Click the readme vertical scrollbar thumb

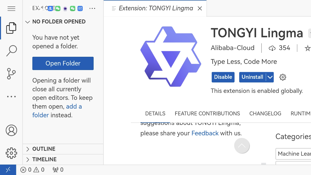click(264, 164)
